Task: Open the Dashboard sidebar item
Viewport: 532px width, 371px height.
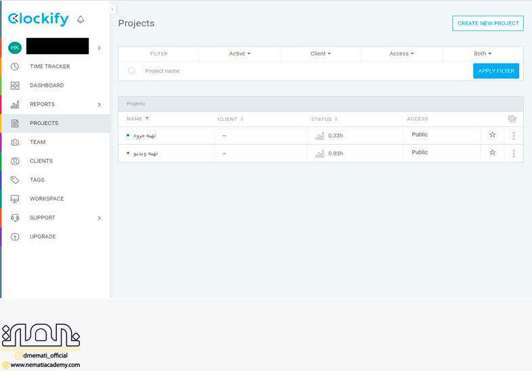Action: 47,85
